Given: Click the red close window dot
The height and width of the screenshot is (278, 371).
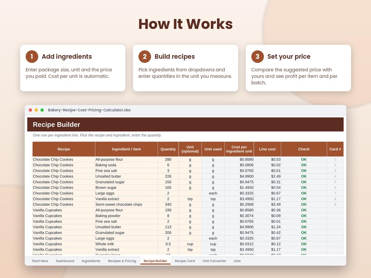Looking at the screenshot, I should tap(30, 110).
